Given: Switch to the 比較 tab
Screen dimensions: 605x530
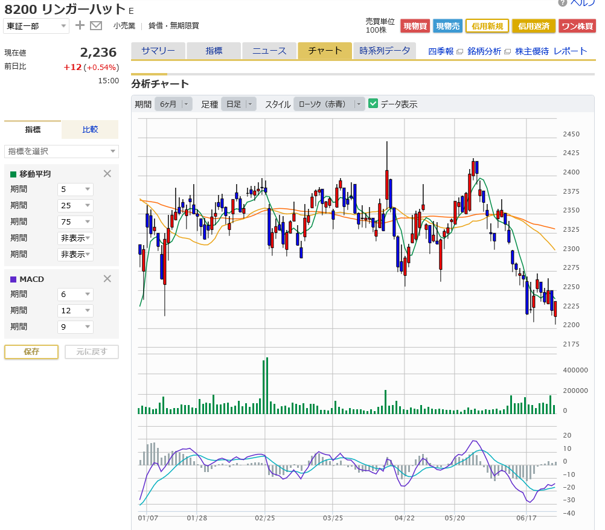Looking at the screenshot, I should [90, 130].
